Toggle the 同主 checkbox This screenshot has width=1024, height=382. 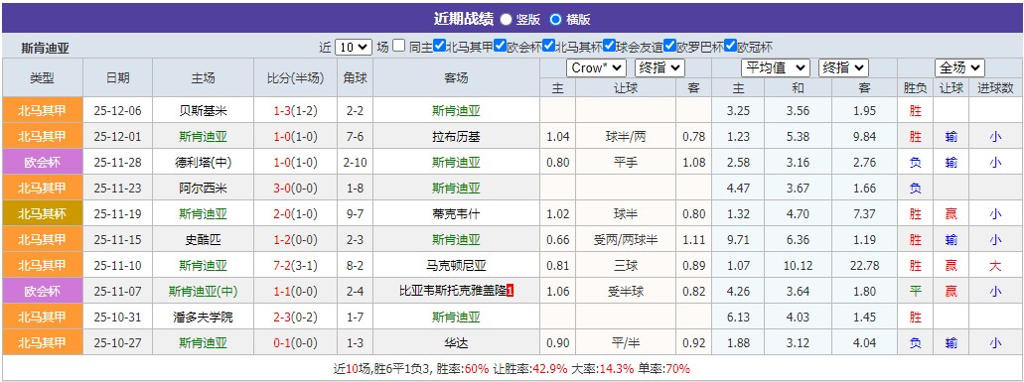pos(399,47)
